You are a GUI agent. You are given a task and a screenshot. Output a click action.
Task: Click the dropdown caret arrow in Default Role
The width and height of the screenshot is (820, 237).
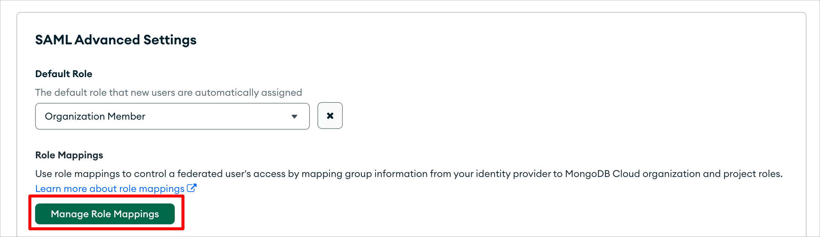294,117
